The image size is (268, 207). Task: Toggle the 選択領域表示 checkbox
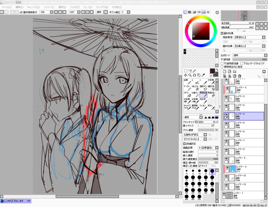tap(21, 12)
